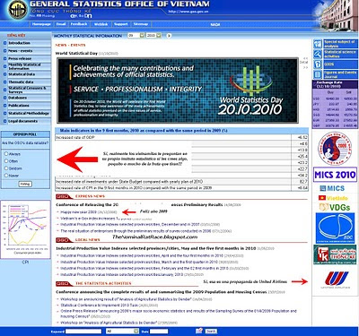Image resolution: width=359 pixels, height=336 pixels.
Task: Open Weblink in the top navigation
Action: 101,24
